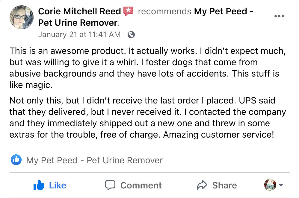This screenshot has height=198, width=299.
Task: Select the Share text button
Action: point(224,185)
